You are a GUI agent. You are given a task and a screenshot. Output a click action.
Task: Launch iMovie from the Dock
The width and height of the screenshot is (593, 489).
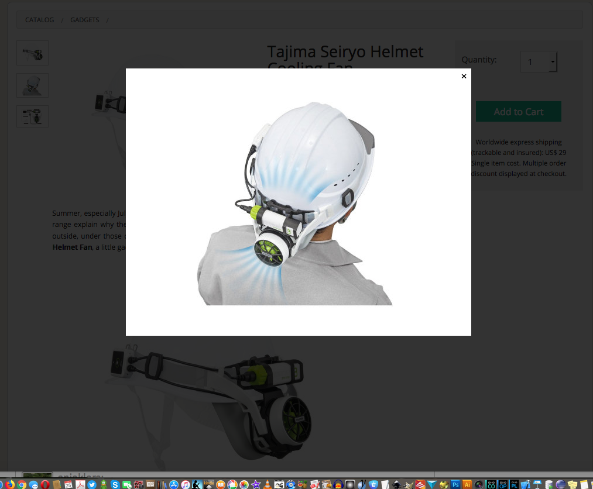point(256,484)
